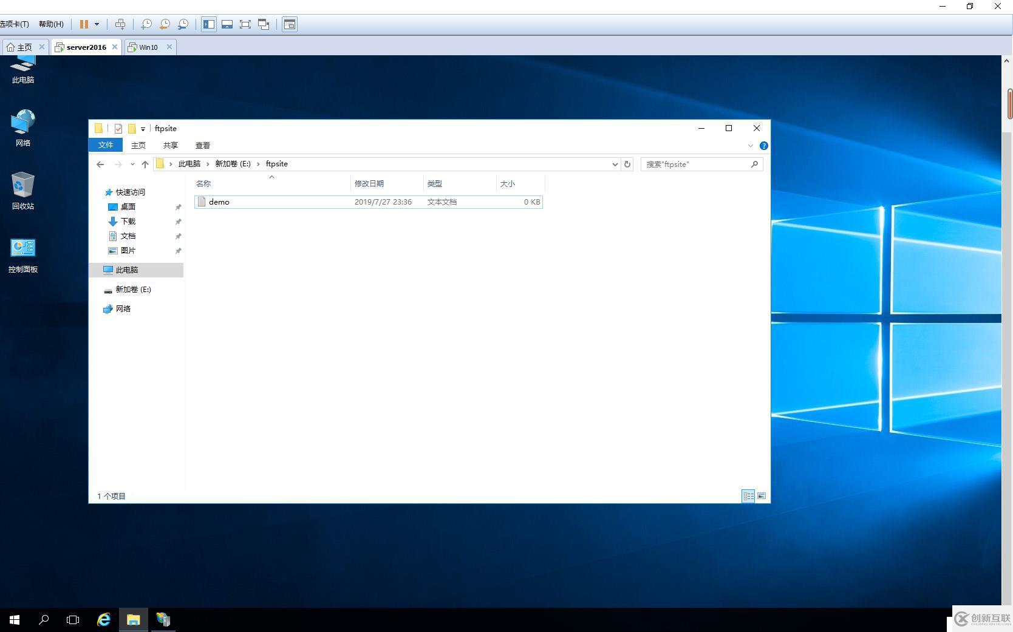The width and height of the screenshot is (1013, 632).
Task: Pause the virtual machine
Action: tap(84, 24)
